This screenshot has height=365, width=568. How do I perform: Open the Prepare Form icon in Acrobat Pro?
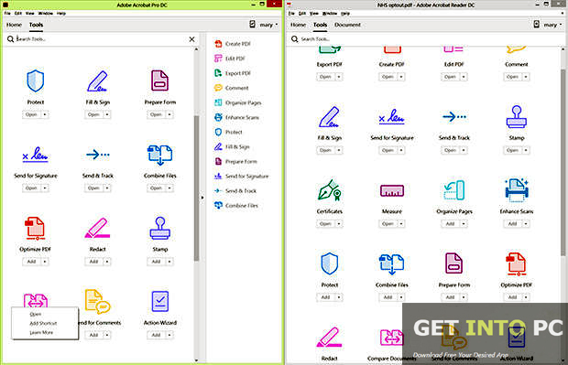pyautogui.click(x=159, y=81)
